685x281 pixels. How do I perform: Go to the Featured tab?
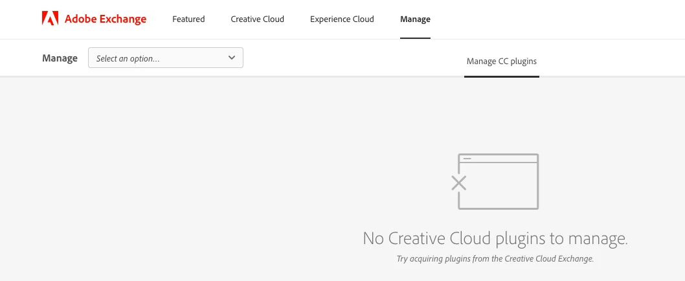pyautogui.click(x=188, y=19)
